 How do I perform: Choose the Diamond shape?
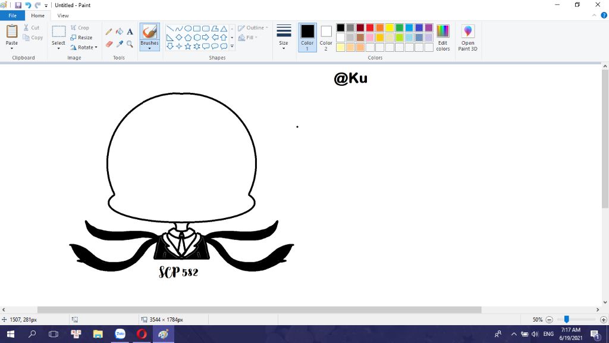point(178,38)
